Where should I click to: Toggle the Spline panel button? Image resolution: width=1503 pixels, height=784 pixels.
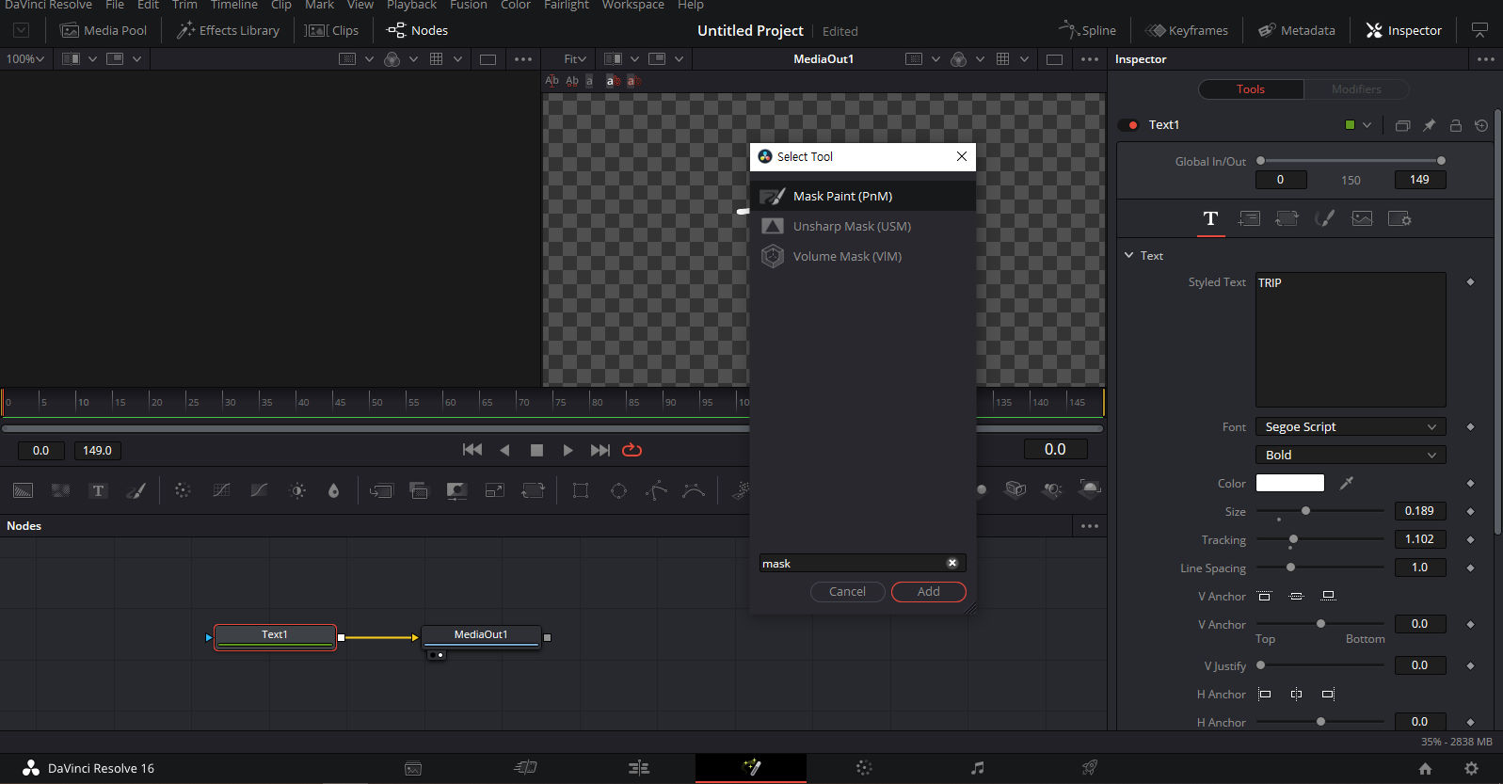pyautogui.click(x=1087, y=30)
